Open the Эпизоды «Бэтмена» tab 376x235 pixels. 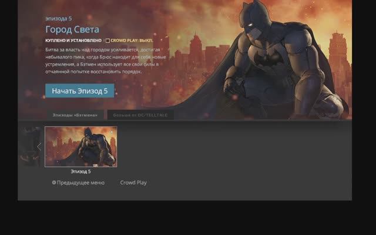pos(75,115)
